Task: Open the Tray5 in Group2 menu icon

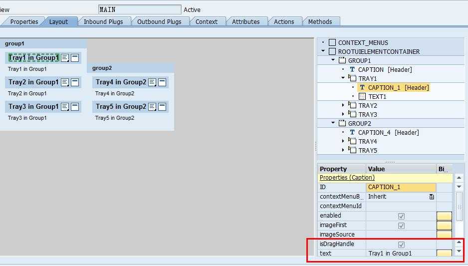Action: [152, 107]
